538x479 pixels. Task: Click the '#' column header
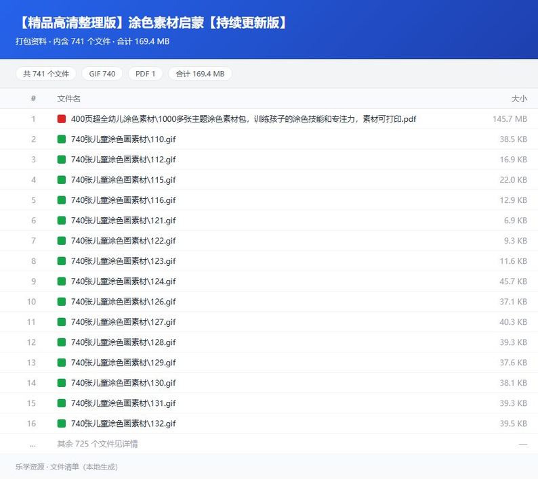point(33,98)
